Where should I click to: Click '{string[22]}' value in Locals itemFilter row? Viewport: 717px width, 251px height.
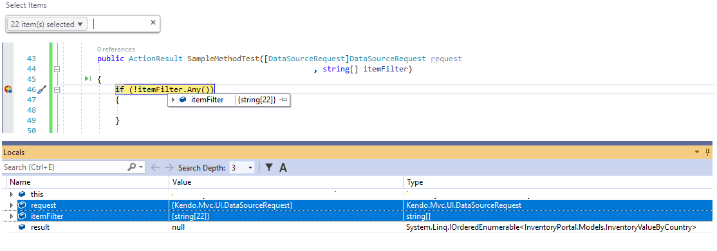tap(191, 216)
